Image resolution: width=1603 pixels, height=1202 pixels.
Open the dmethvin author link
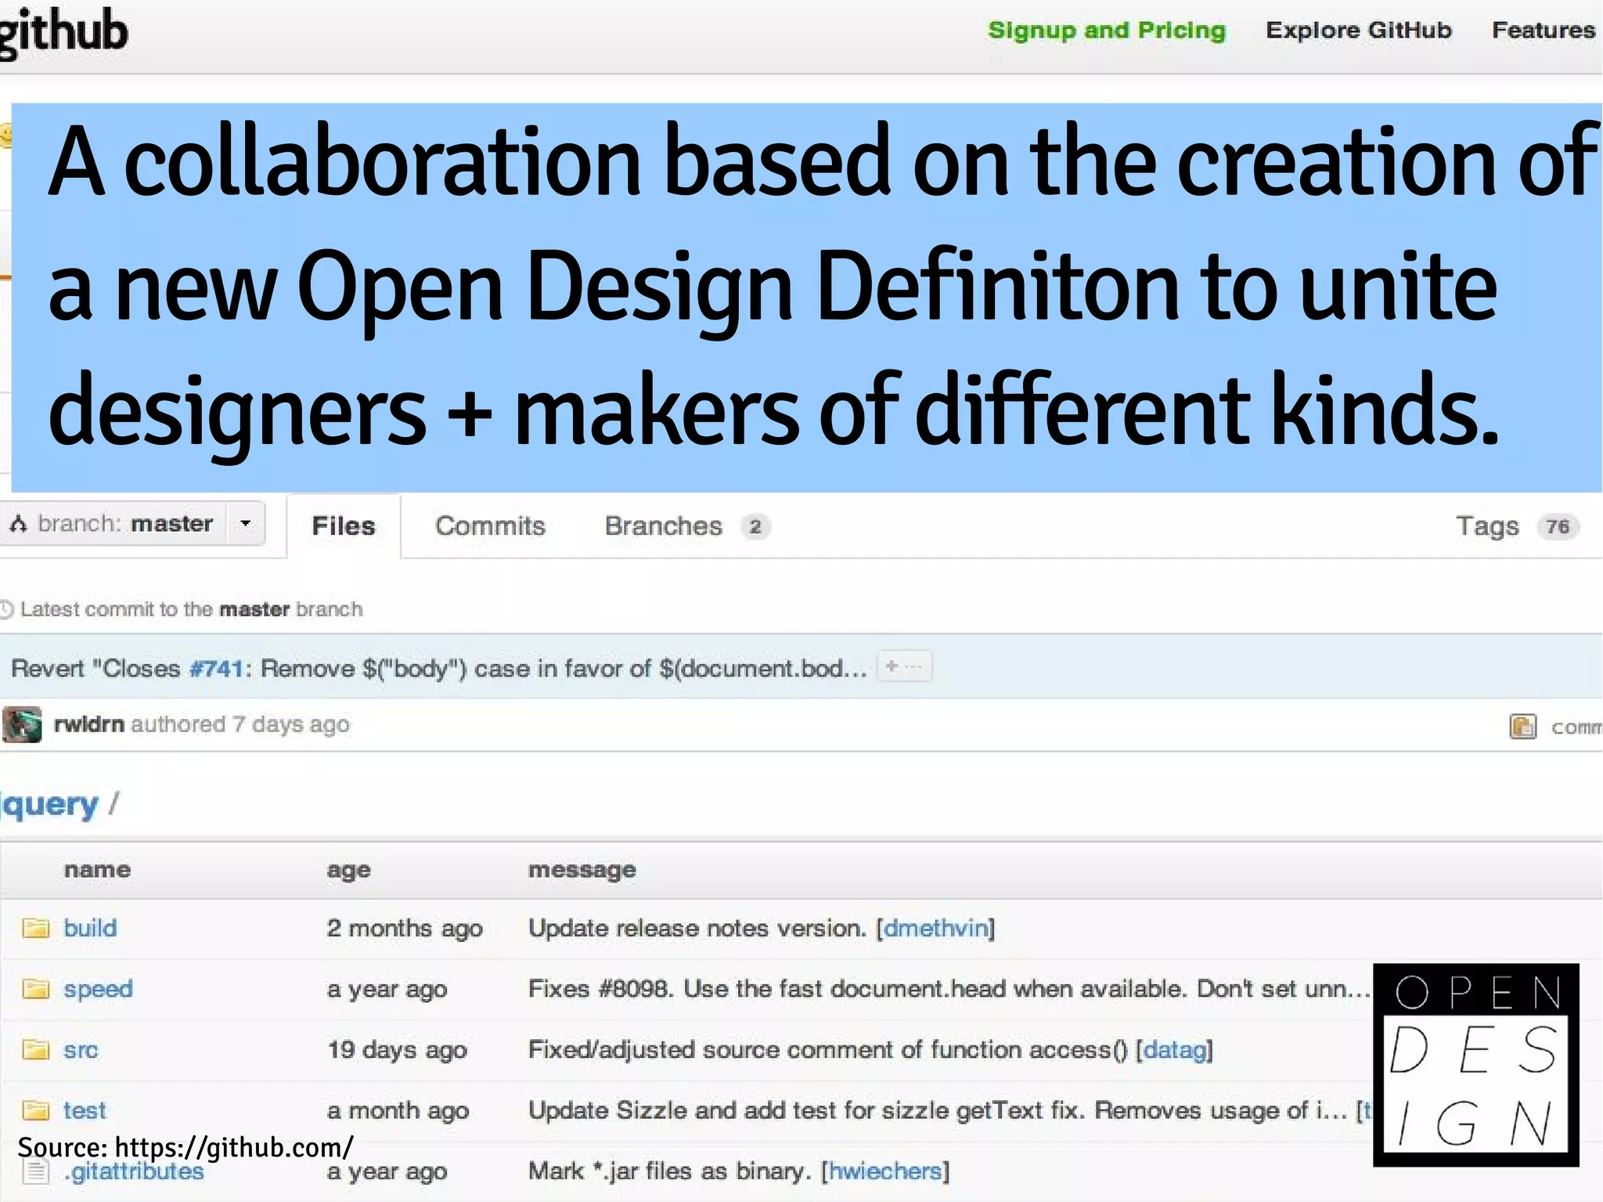pos(935,928)
